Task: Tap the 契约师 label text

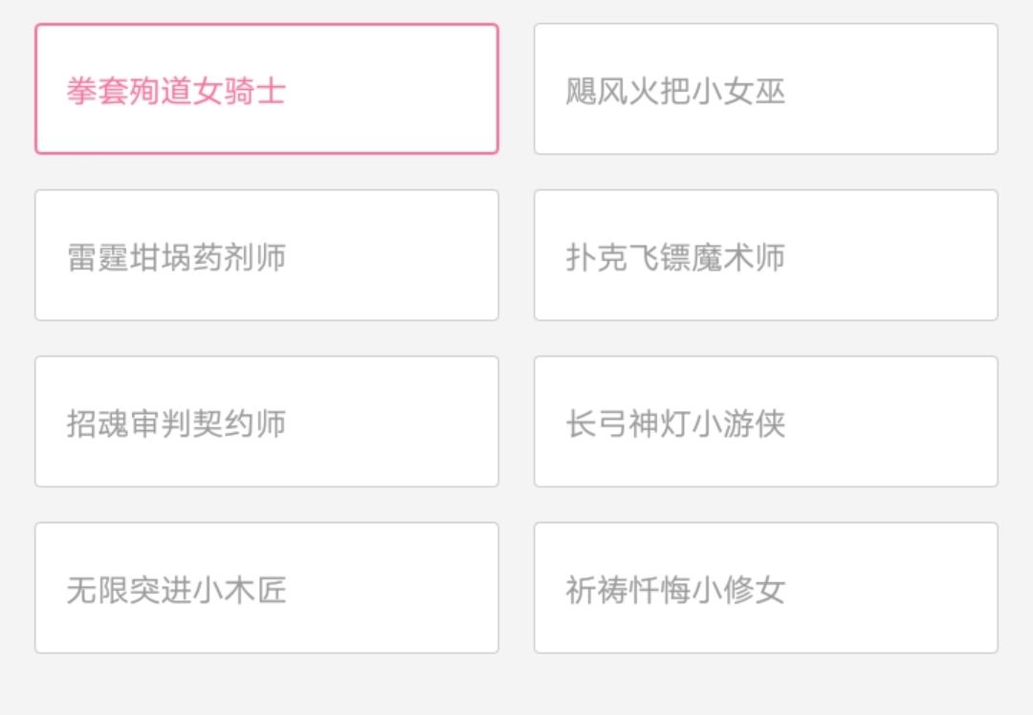Action: pos(239,425)
